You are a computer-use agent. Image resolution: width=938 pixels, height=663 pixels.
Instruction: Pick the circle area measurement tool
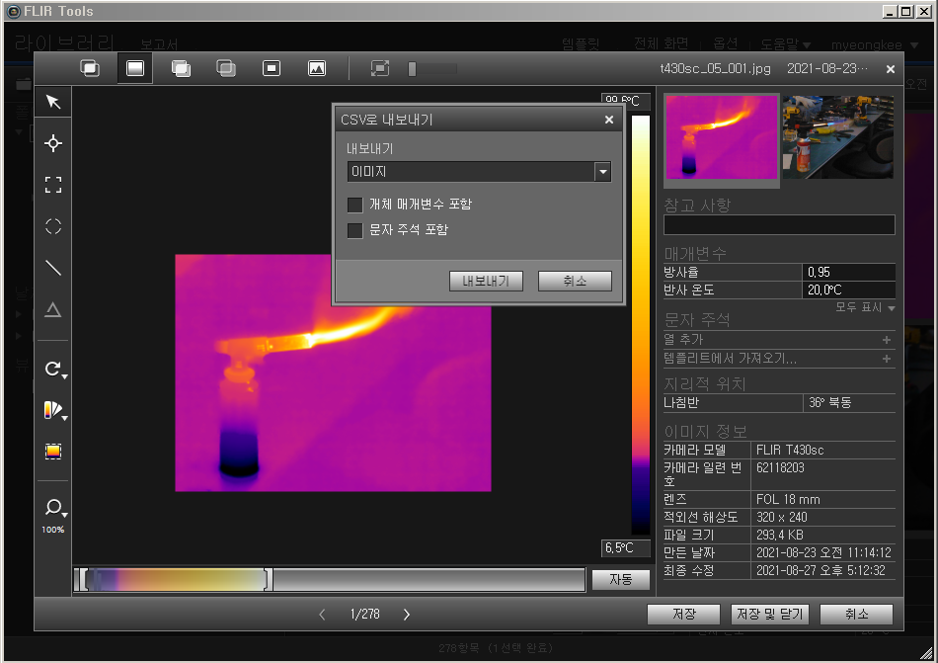53,226
